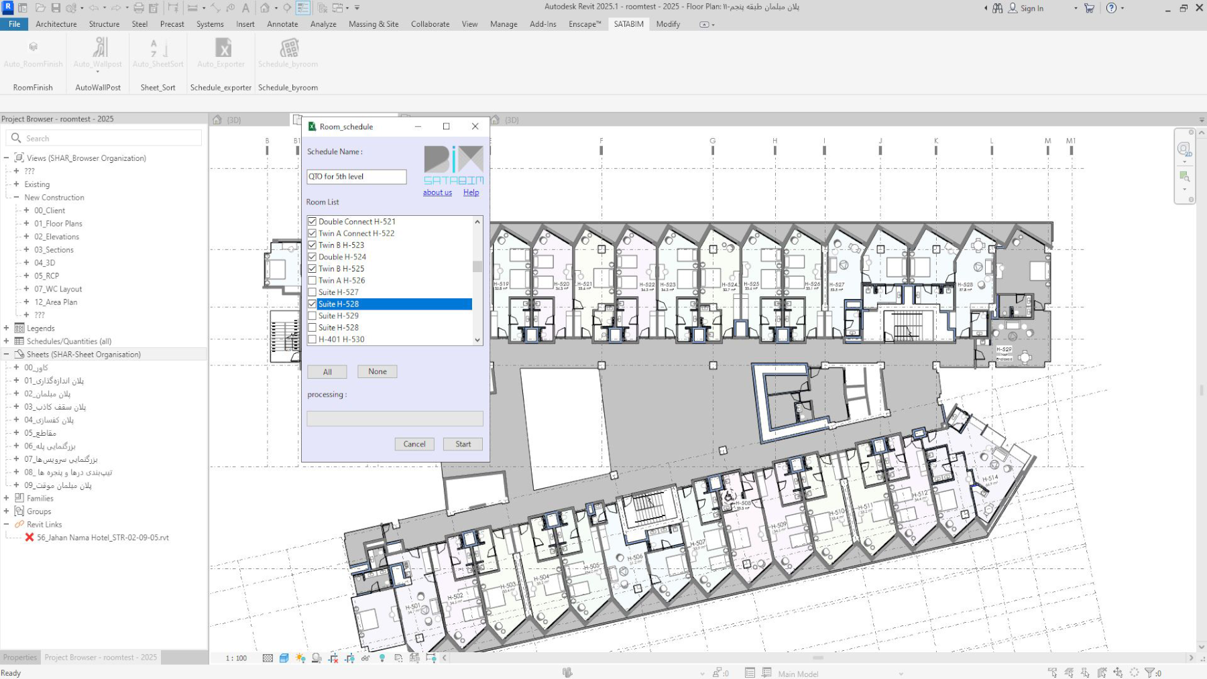Check Suite H-529 checkbox
This screenshot has width=1207, height=679.
pos(312,316)
